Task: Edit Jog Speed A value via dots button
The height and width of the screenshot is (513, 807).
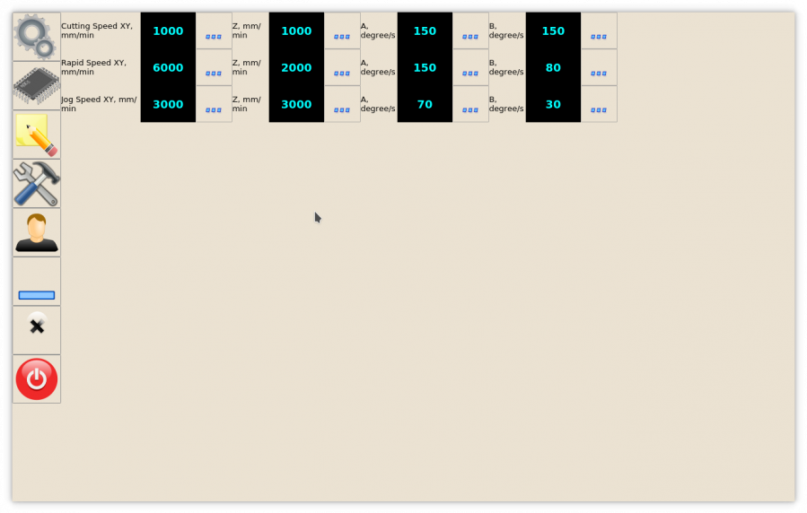Action: pyautogui.click(x=470, y=104)
